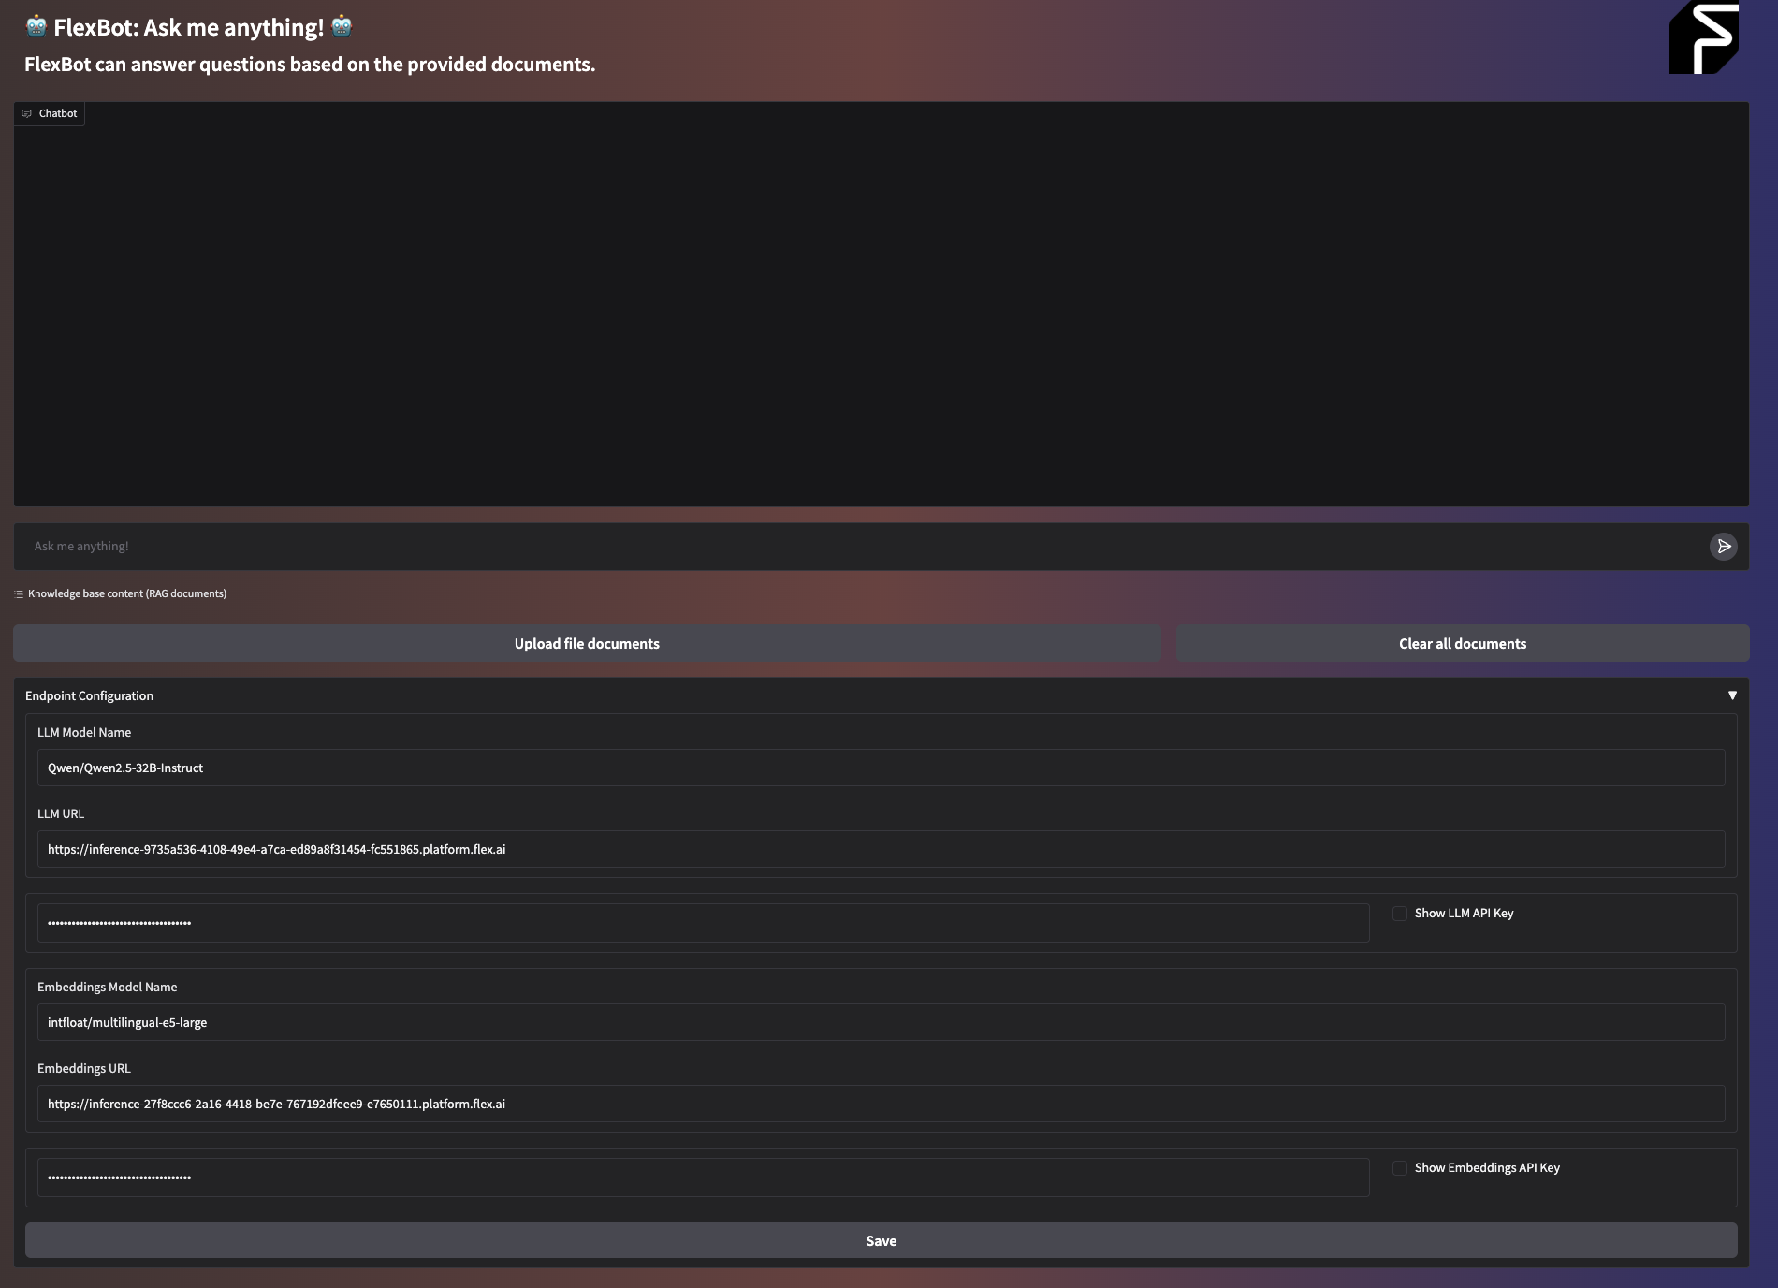The width and height of the screenshot is (1778, 1288).
Task: Save the endpoint configuration
Action: [881, 1240]
